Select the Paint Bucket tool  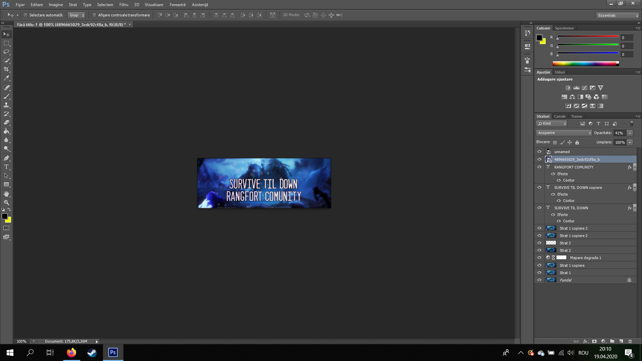[x=7, y=131]
